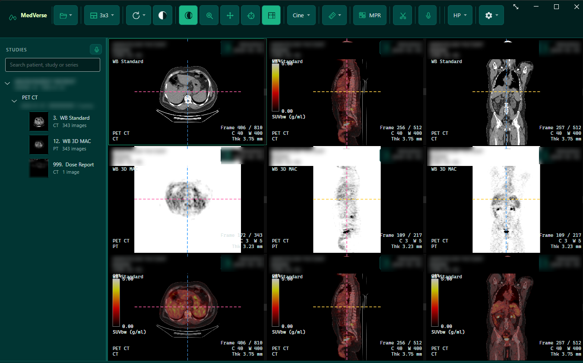
Task: Click 'Frame 109 / 217' in sagittal PET view
Action: (401, 236)
